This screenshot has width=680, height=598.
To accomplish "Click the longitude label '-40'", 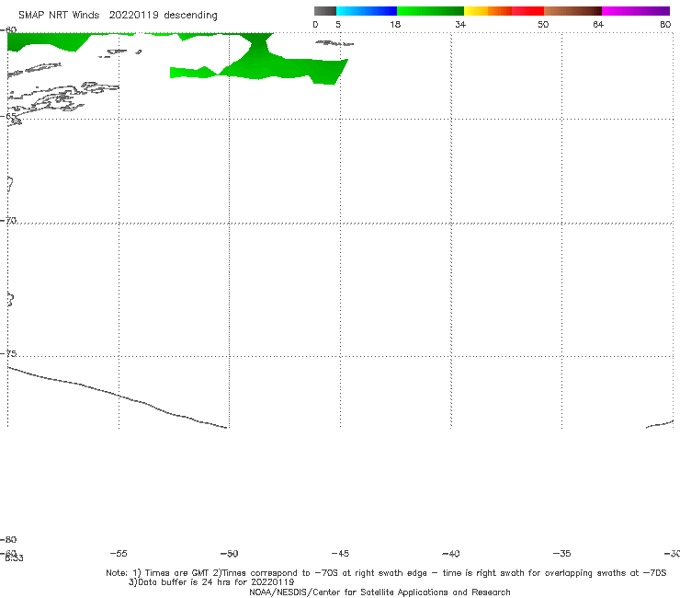I will pyautogui.click(x=451, y=553).
